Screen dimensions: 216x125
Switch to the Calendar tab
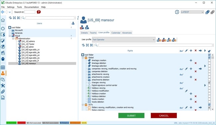(116, 33)
